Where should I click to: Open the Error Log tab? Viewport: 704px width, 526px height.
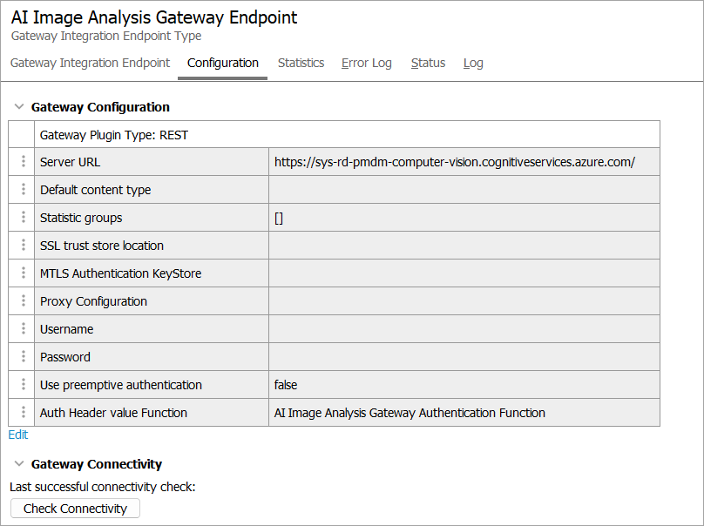(366, 63)
